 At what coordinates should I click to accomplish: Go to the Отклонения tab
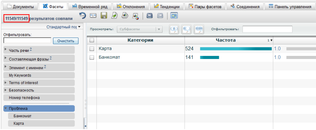coord(131,6)
